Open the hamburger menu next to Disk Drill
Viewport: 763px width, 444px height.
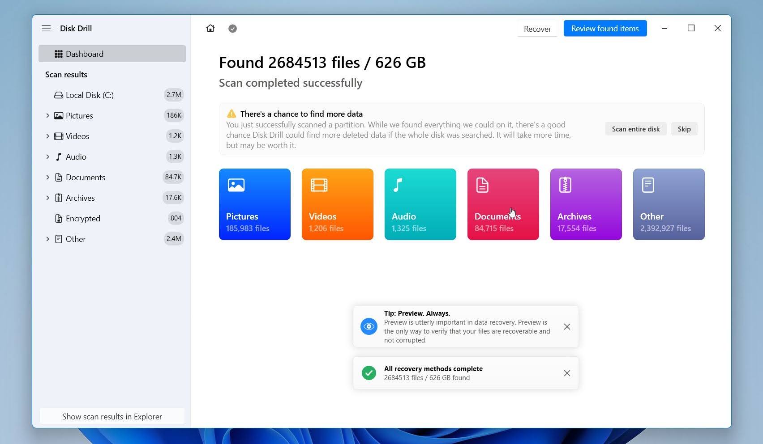[x=46, y=28]
